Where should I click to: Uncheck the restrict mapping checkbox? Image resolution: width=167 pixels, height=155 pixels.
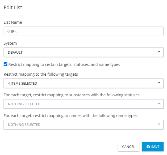[x=6, y=64]
